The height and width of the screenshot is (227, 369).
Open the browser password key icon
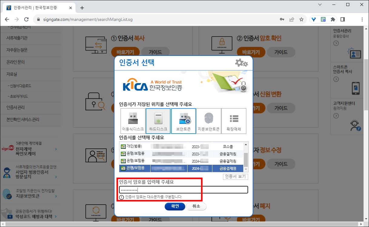click(x=282, y=19)
